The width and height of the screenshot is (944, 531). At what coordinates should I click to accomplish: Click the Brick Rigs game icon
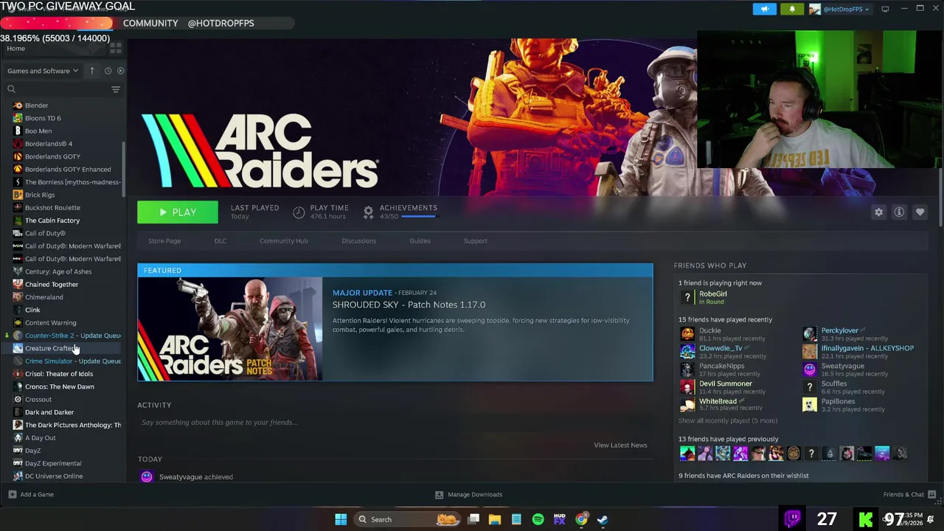click(18, 195)
